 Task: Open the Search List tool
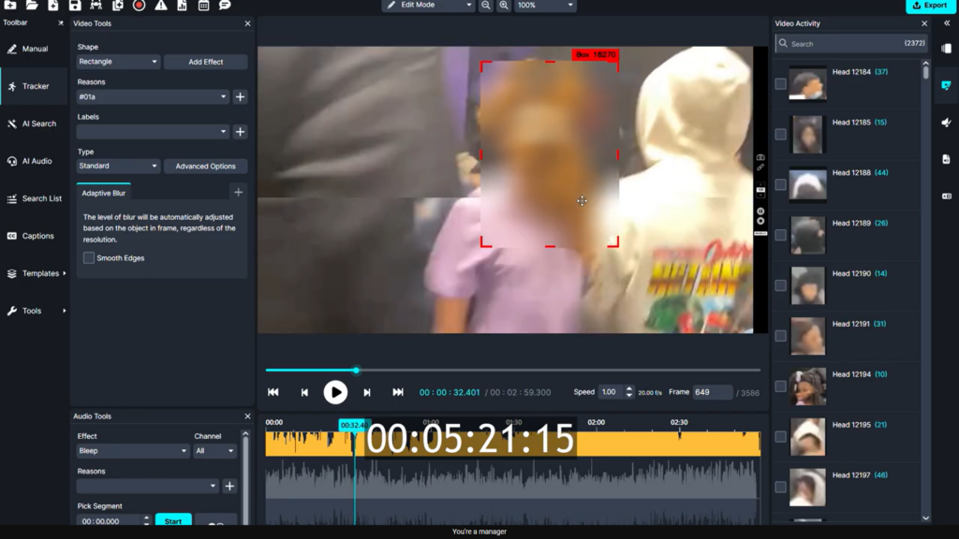click(35, 198)
